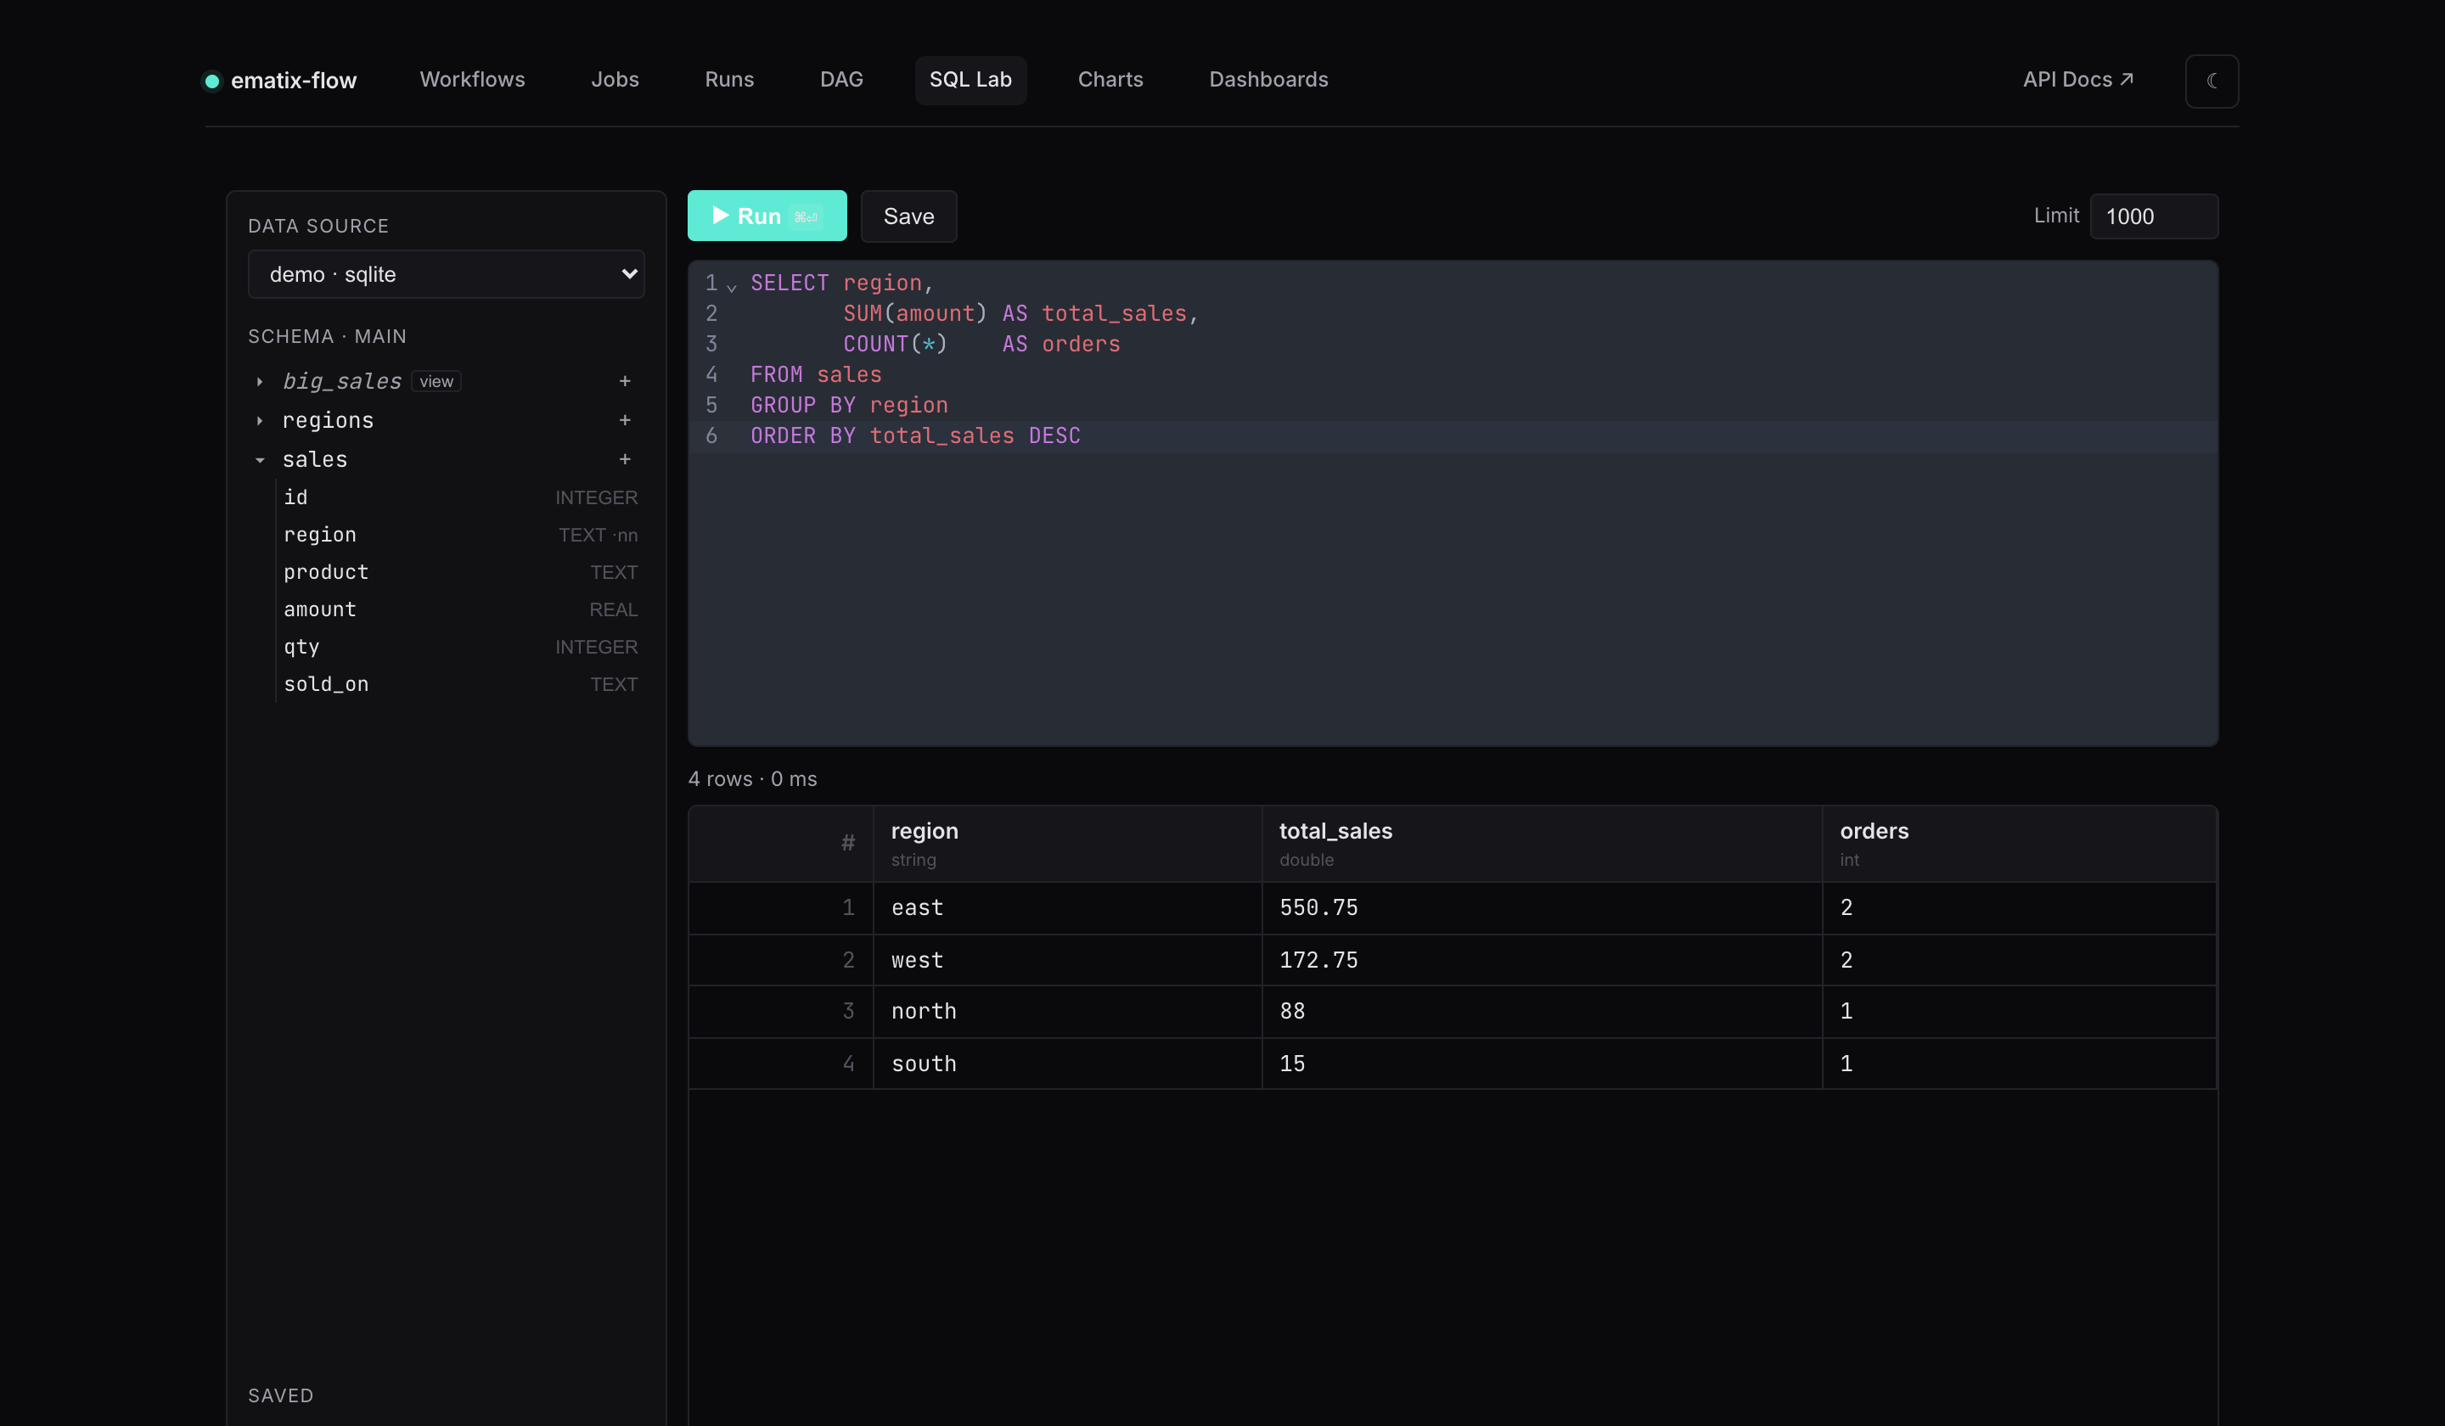Insert regions table using plus icon
The image size is (2445, 1426).
click(625, 420)
